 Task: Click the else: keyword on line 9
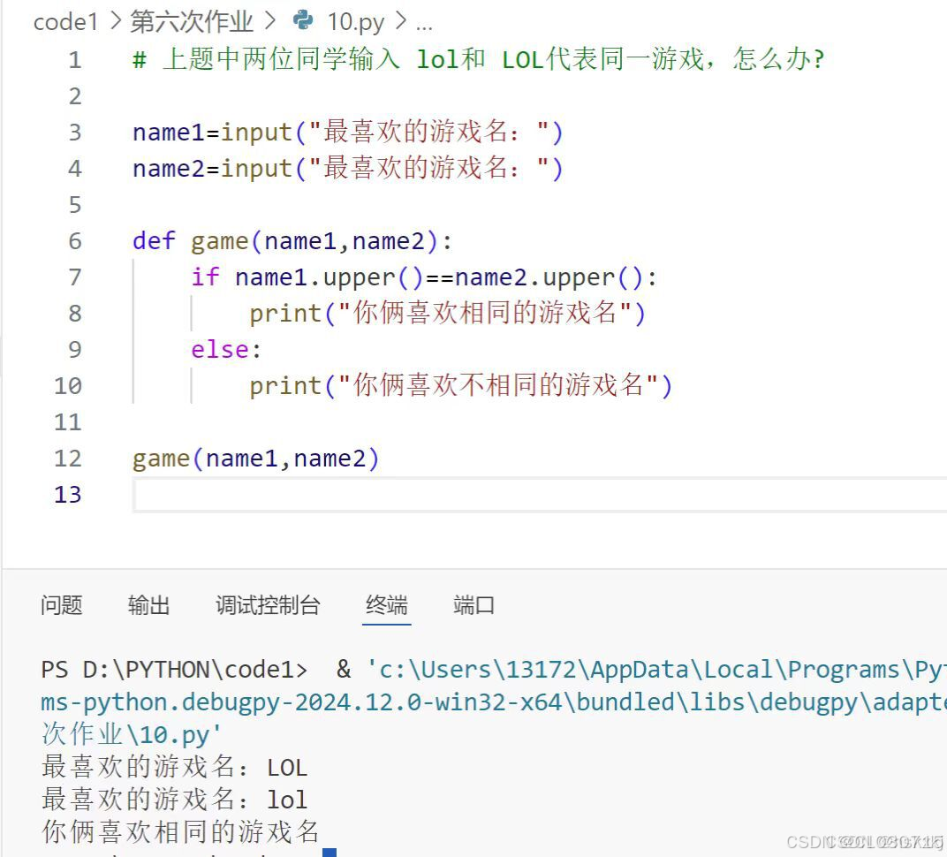[x=226, y=350]
